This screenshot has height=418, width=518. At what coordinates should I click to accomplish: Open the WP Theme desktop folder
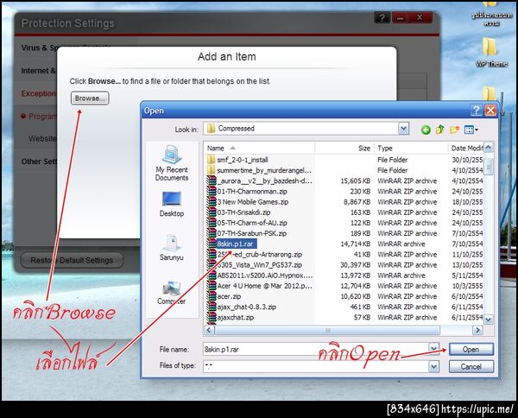coord(491,52)
